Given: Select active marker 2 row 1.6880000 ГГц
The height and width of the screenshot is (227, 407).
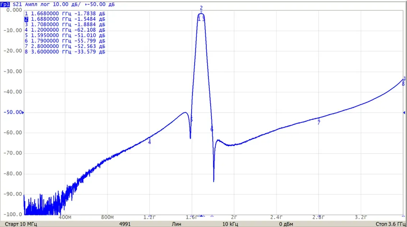Looking at the screenshot, I should tap(65, 19).
